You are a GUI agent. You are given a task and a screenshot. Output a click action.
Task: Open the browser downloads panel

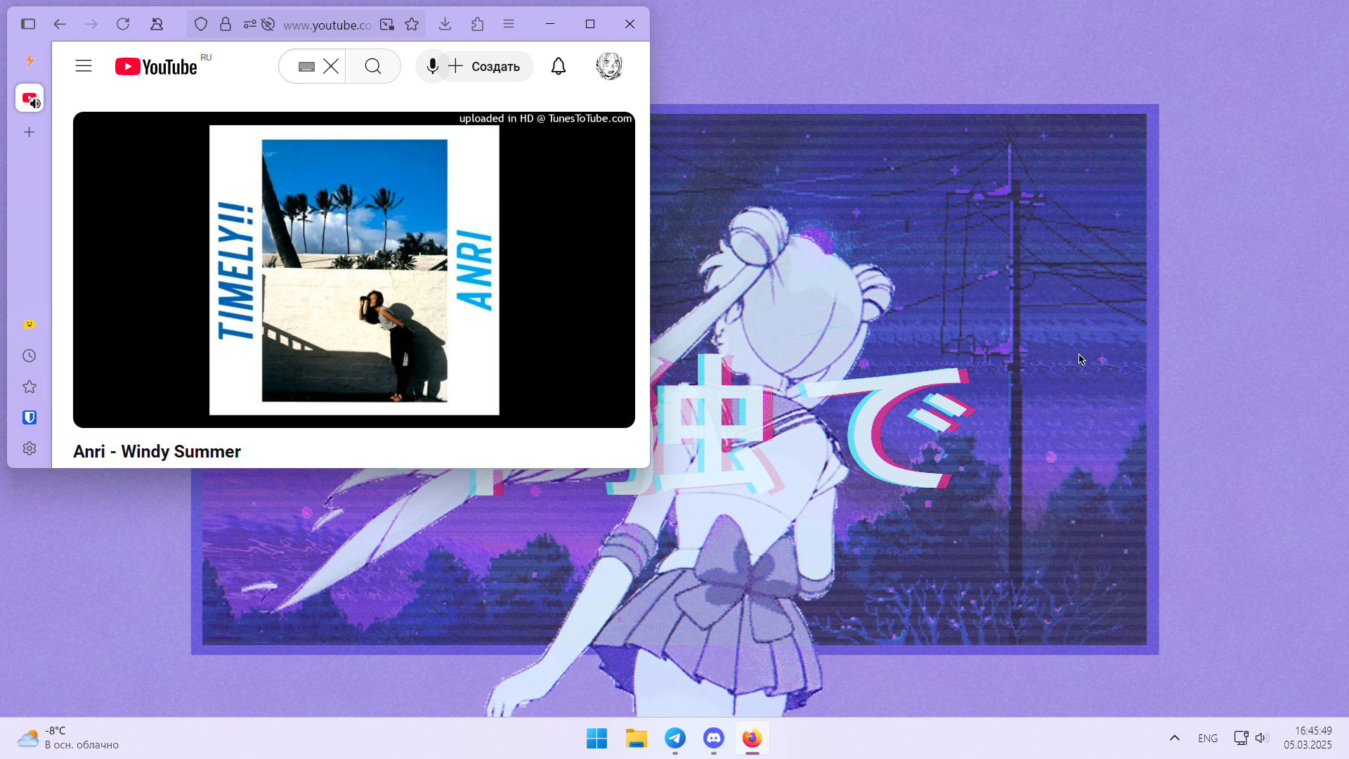tap(445, 24)
